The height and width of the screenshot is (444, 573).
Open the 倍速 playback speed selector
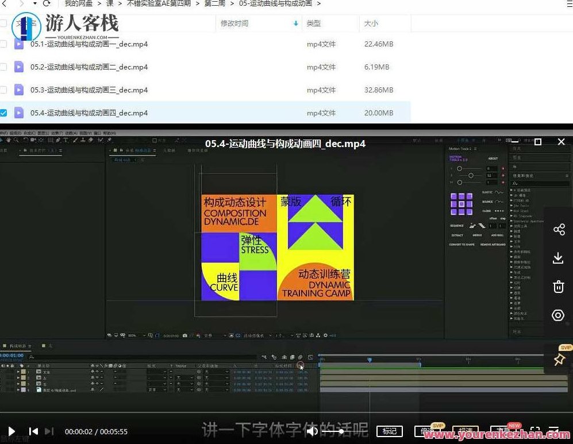pos(428,431)
